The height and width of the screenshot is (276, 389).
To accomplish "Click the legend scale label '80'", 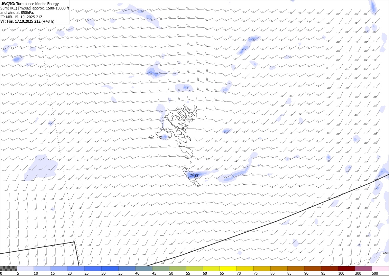I will point(272,273).
